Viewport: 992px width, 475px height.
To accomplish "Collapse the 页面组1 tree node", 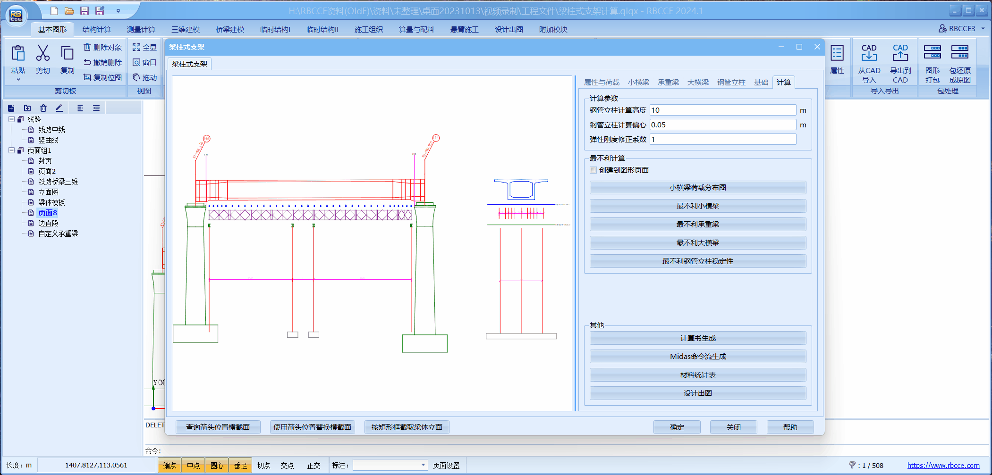I will coord(11,150).
